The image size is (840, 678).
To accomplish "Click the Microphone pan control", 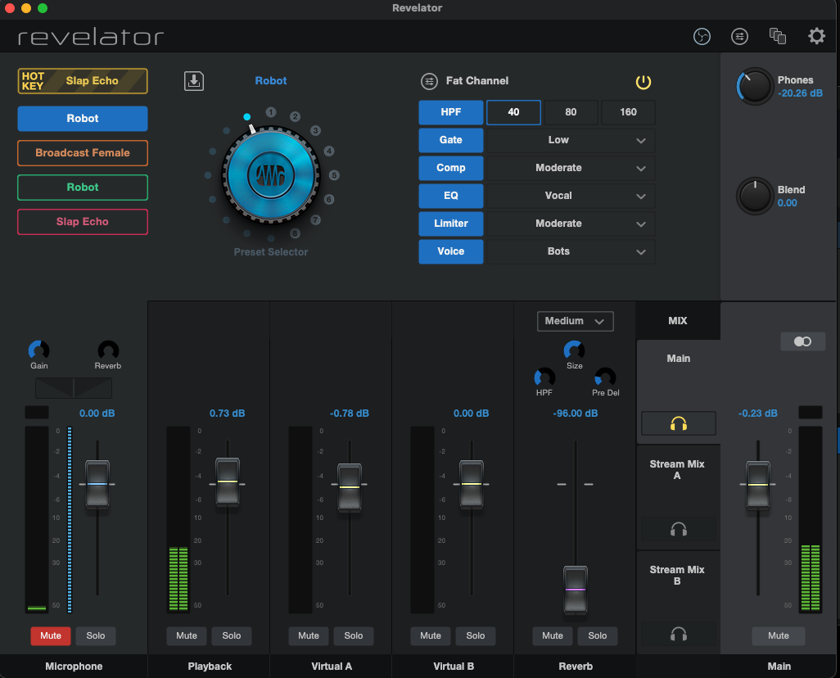I will (x=74, y=388).
